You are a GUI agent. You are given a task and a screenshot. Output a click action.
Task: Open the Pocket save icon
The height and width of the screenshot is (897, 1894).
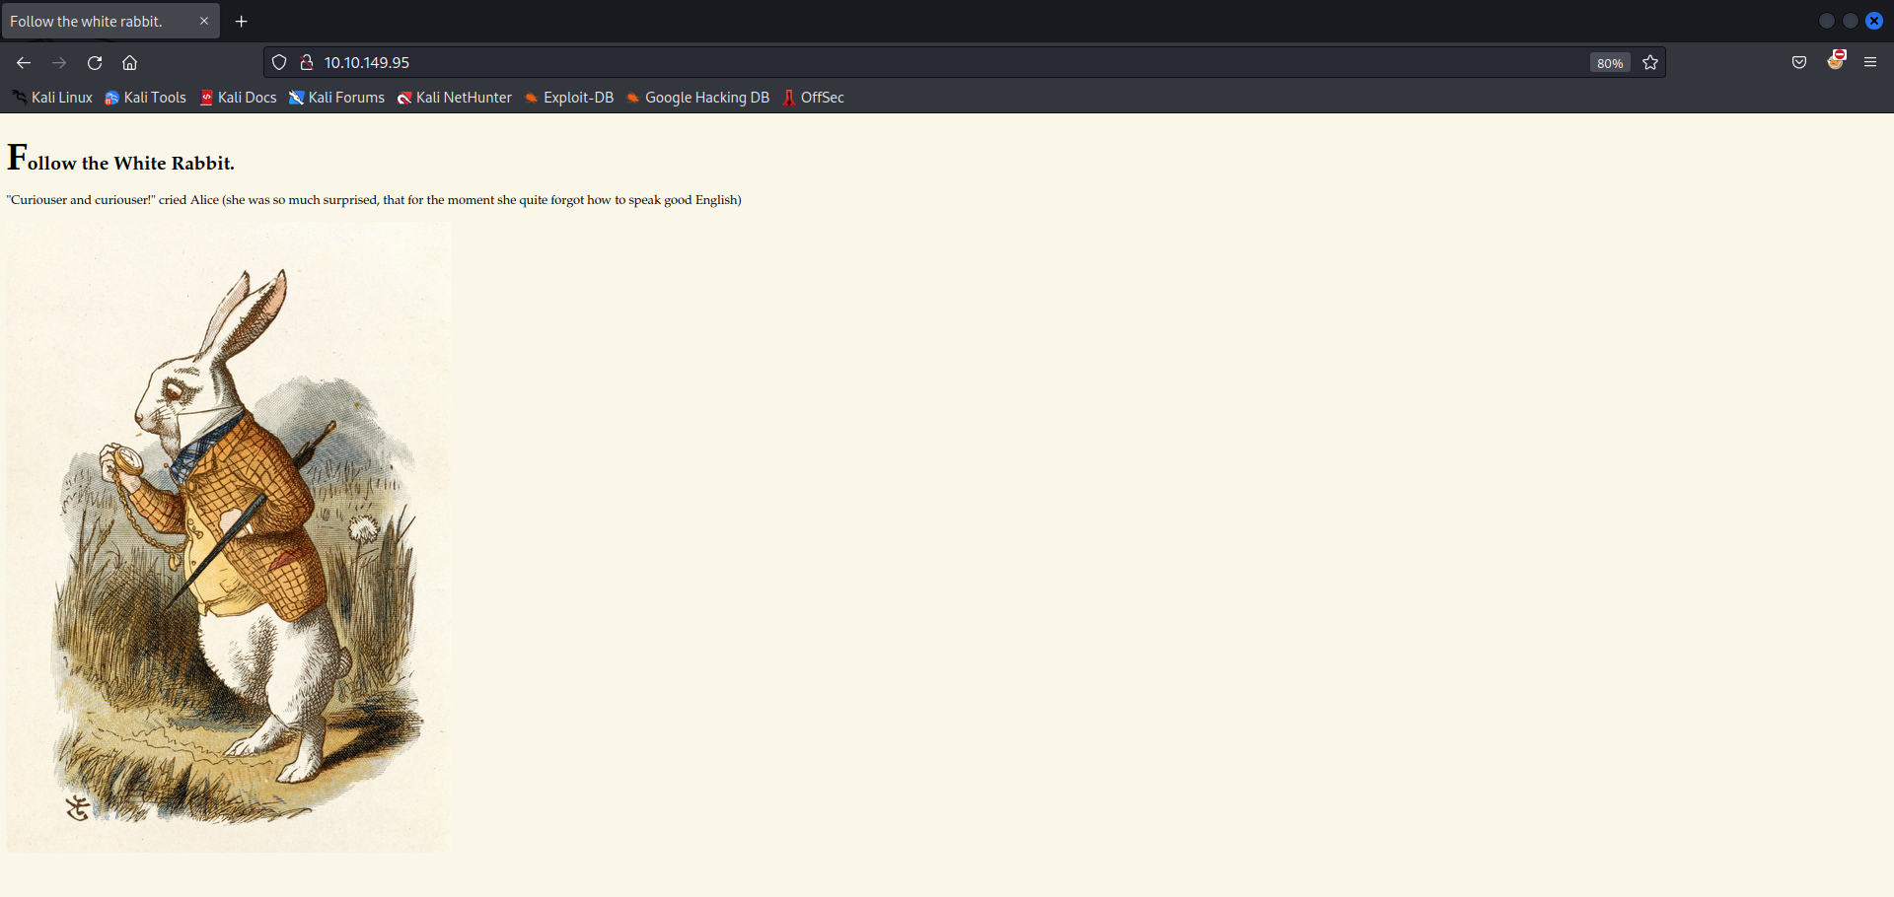click(1799, 62)
